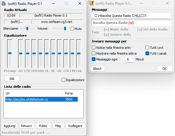
Task: Click the [g] Genere della tag
Action: pos(118,35)
